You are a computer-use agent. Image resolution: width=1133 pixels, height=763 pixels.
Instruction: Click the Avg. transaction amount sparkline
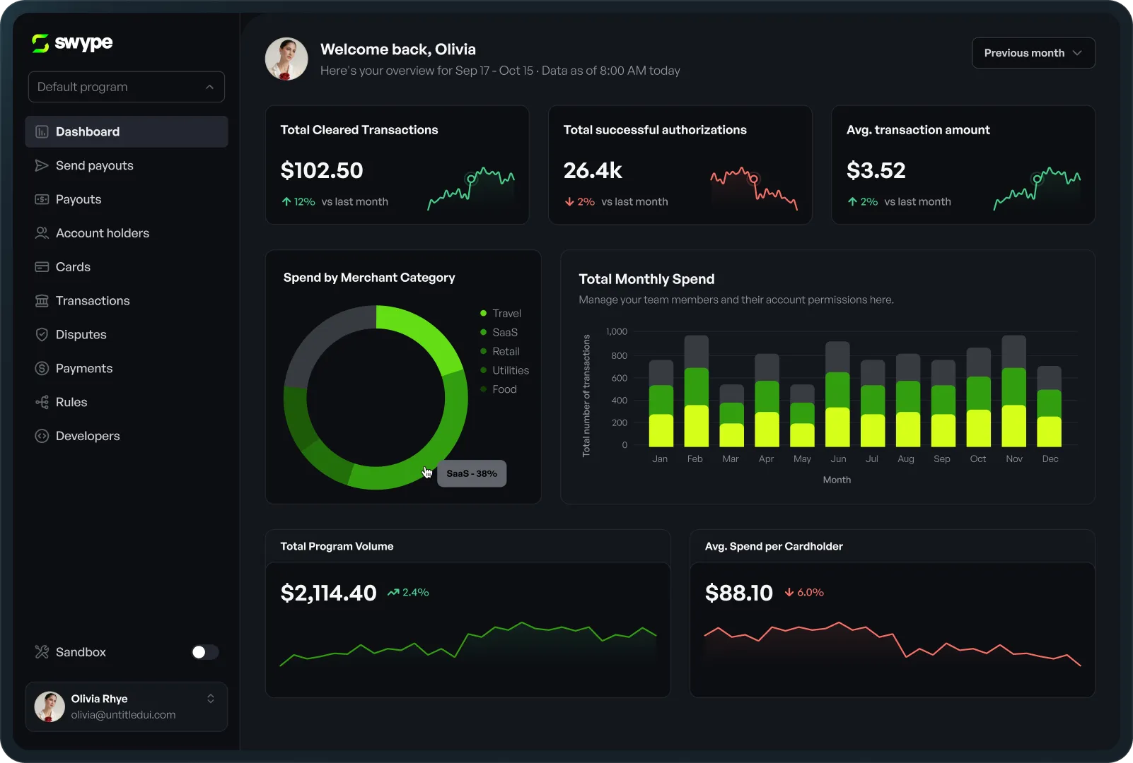point(1037,188)
